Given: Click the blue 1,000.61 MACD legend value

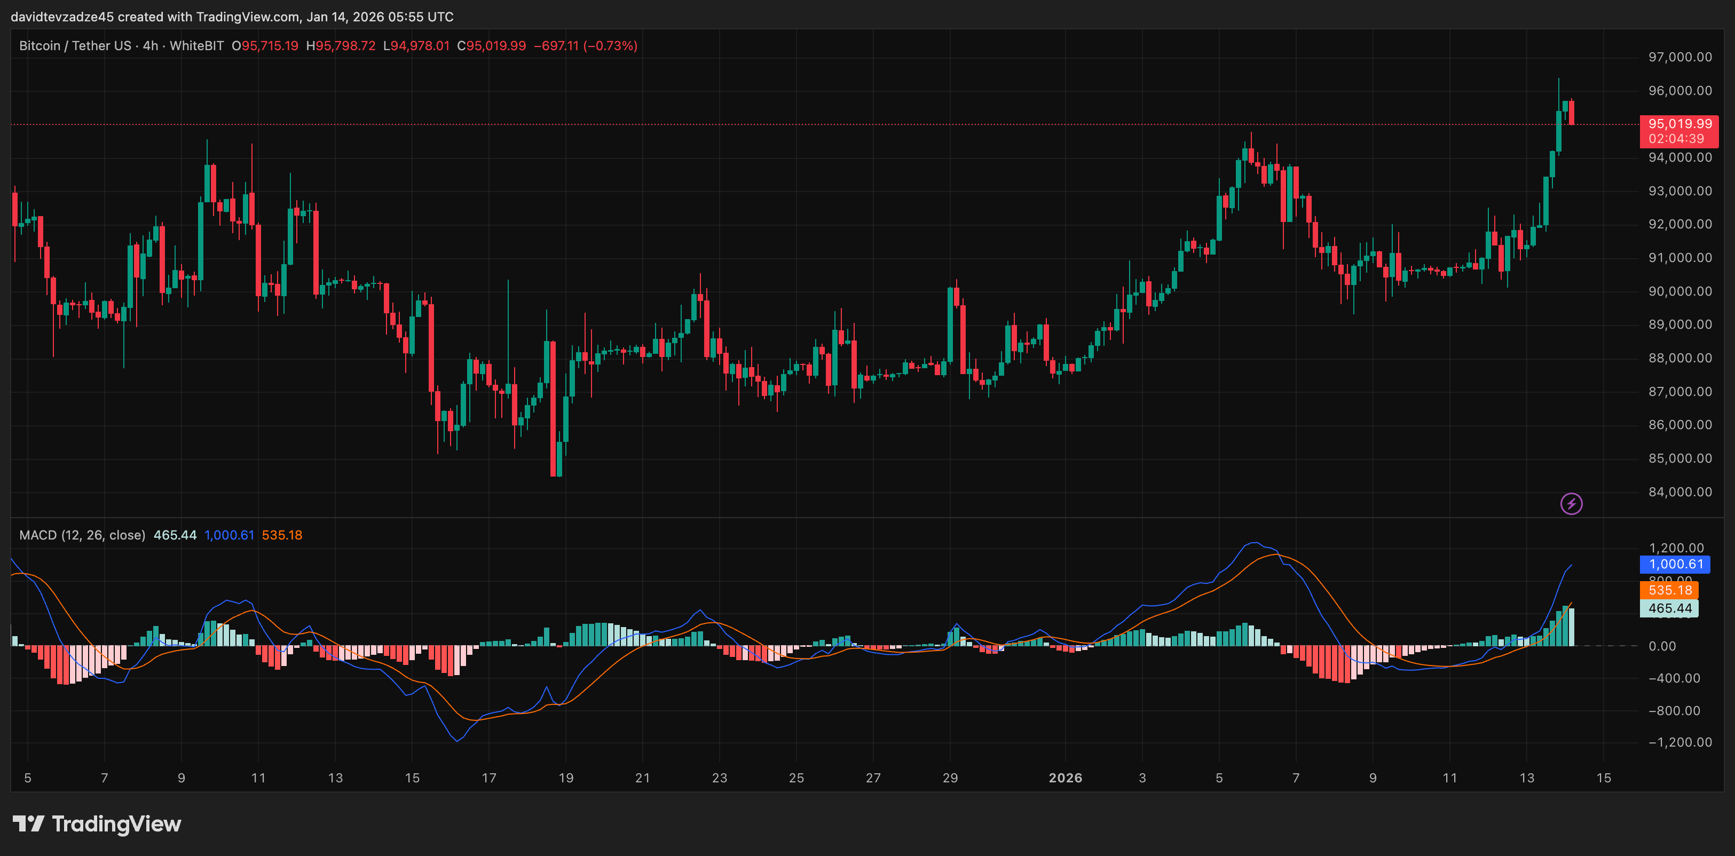Looking at the screenshot, I should (x=229, y=535).
